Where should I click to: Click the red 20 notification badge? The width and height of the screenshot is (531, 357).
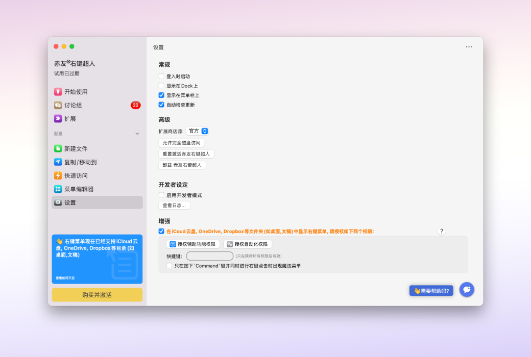pos(135,105)
